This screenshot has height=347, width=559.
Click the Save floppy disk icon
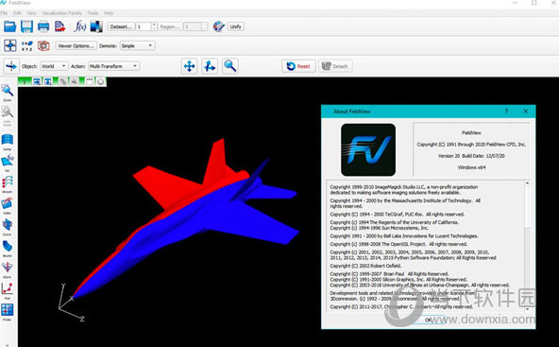tap(26, 26)
